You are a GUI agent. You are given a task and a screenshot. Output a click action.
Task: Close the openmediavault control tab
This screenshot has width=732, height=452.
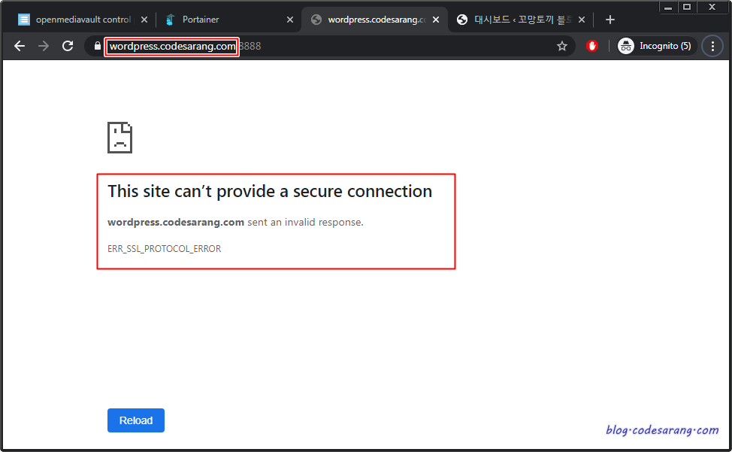(x=144, y=20)
